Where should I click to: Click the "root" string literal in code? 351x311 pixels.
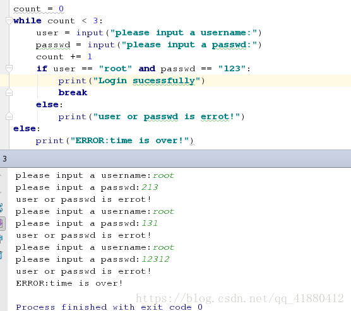tap(116, 69)
